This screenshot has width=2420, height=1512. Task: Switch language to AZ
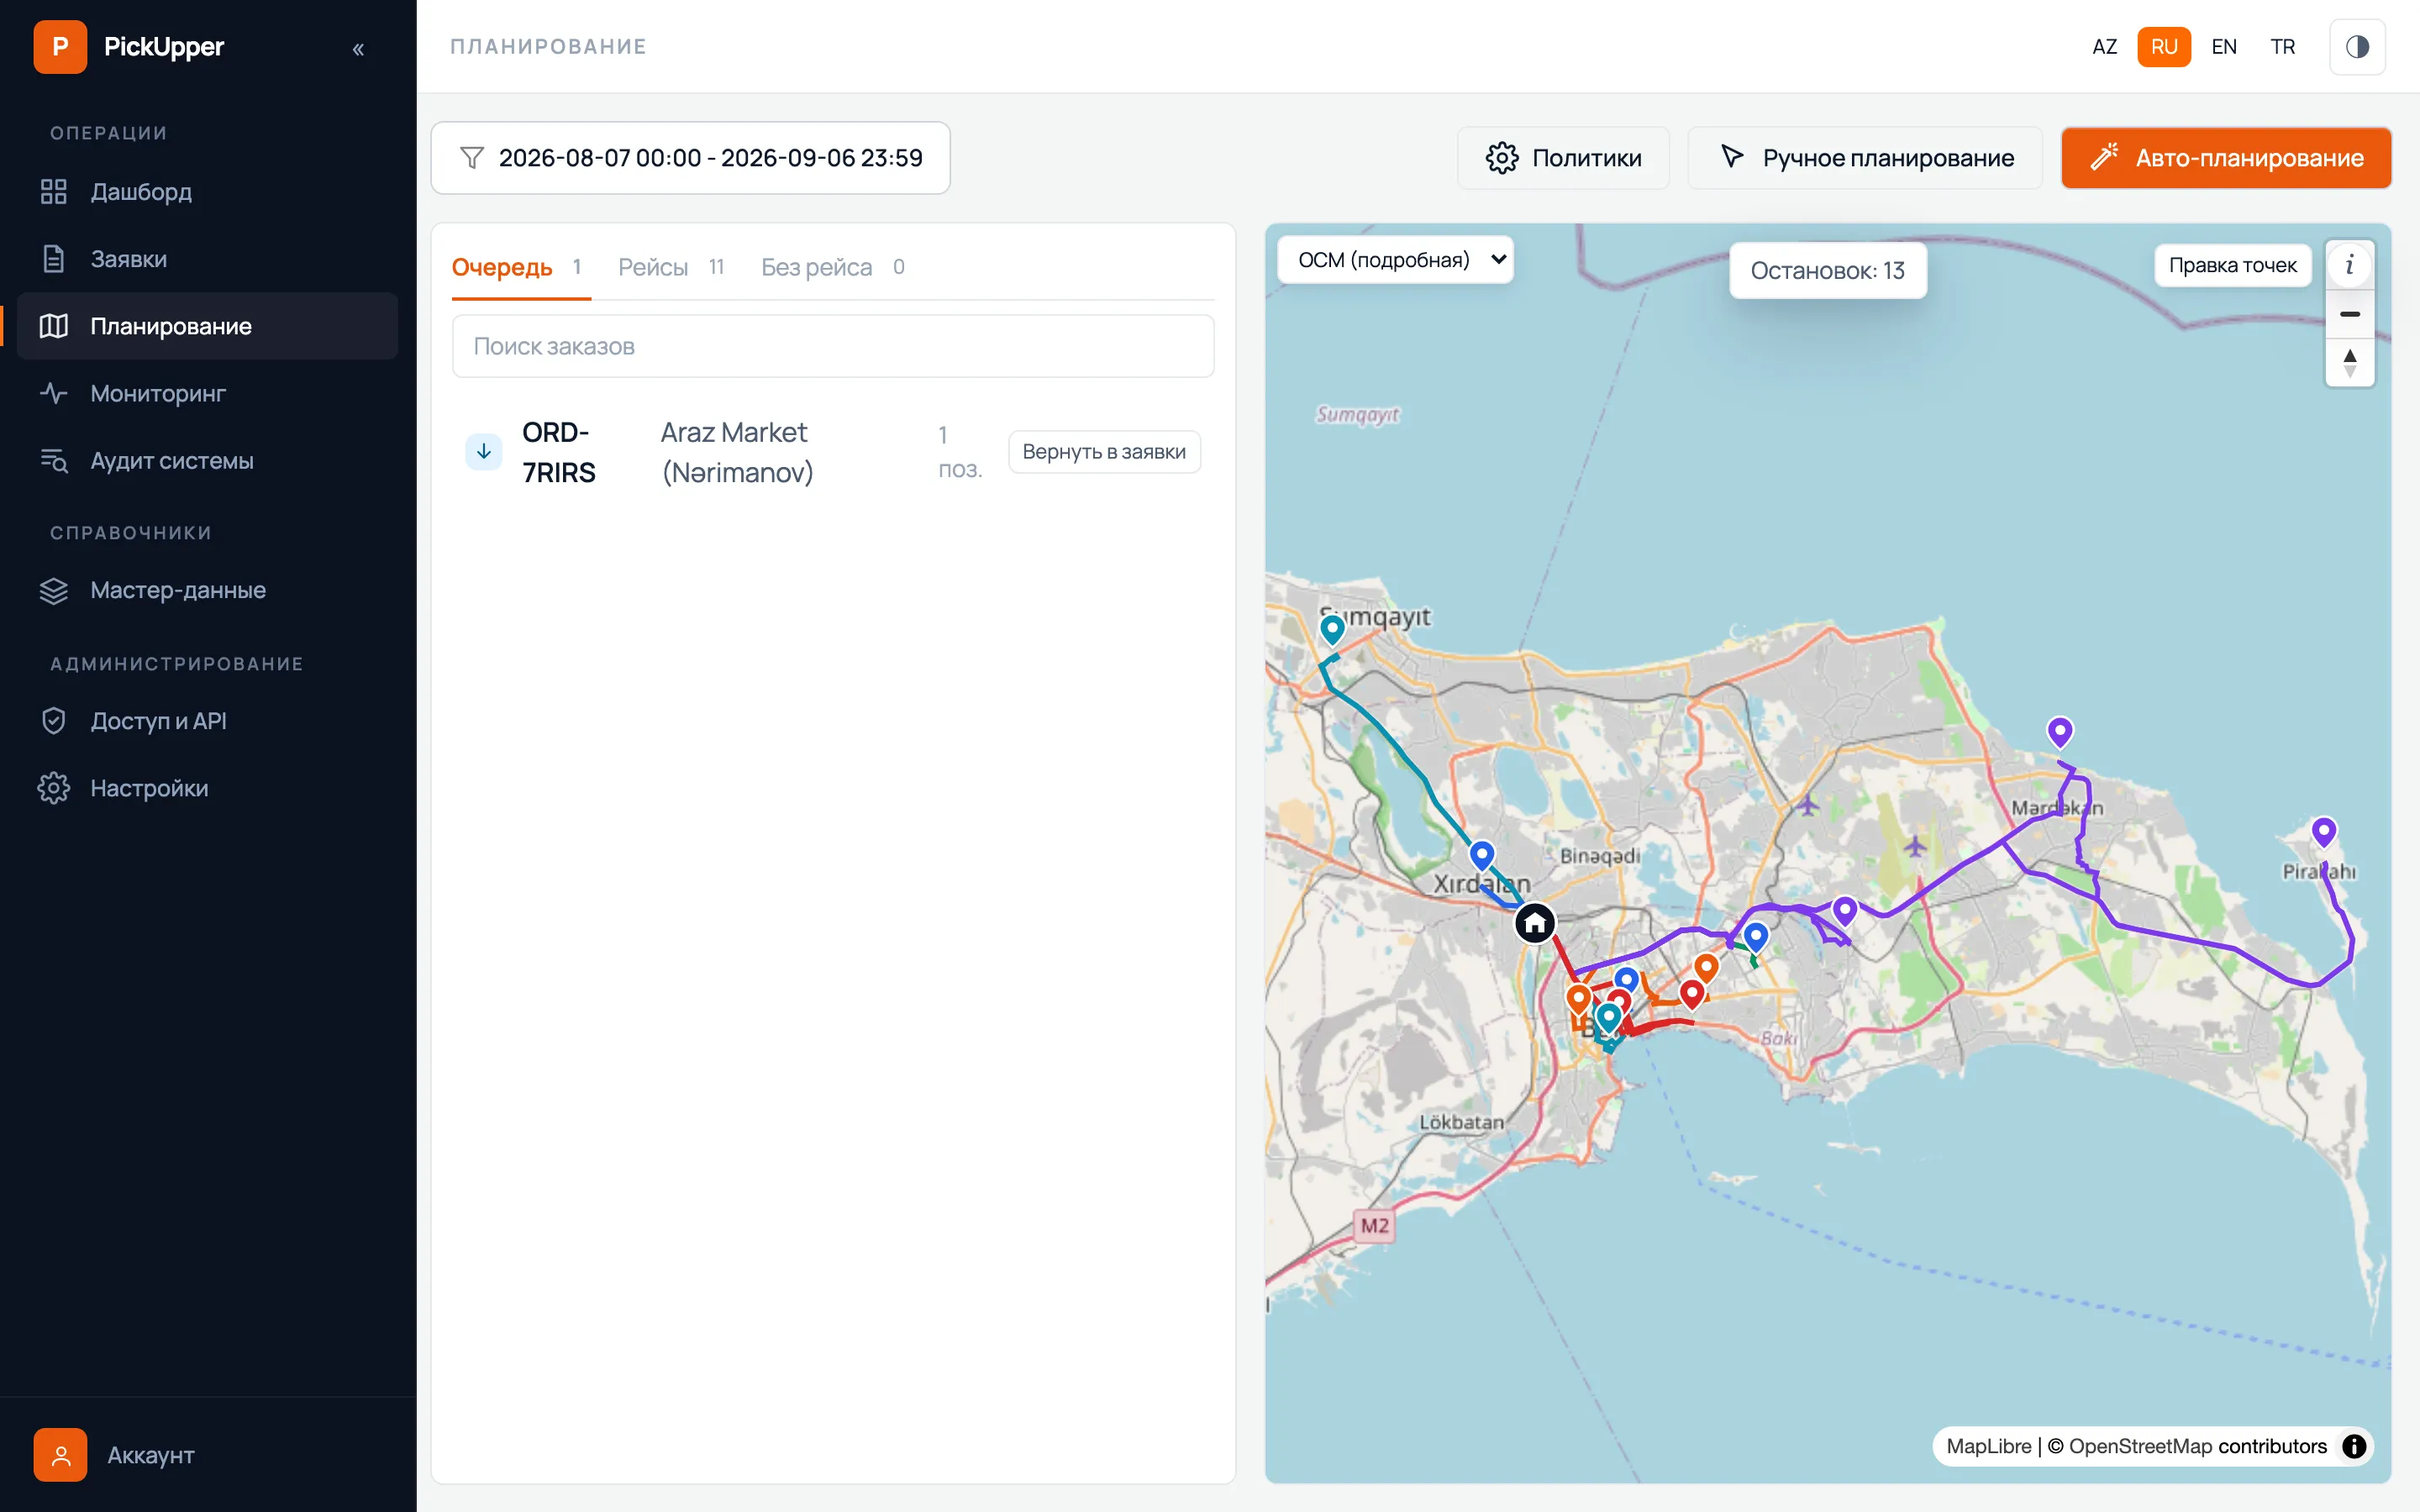[2104, 47]
